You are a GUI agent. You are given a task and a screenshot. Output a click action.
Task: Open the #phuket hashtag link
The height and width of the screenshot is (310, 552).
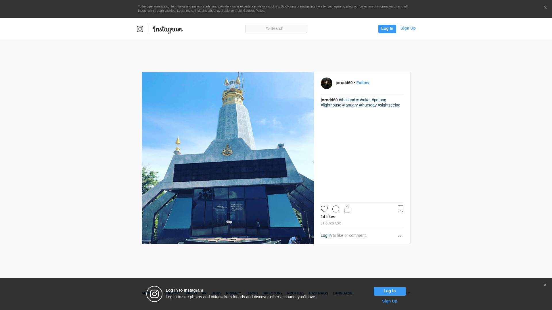coord(363,100)
